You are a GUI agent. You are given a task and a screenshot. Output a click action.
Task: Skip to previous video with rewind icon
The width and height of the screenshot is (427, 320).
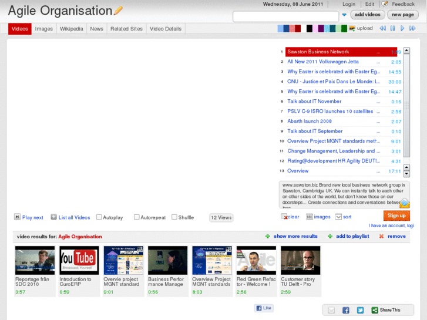tap(382, 28)
